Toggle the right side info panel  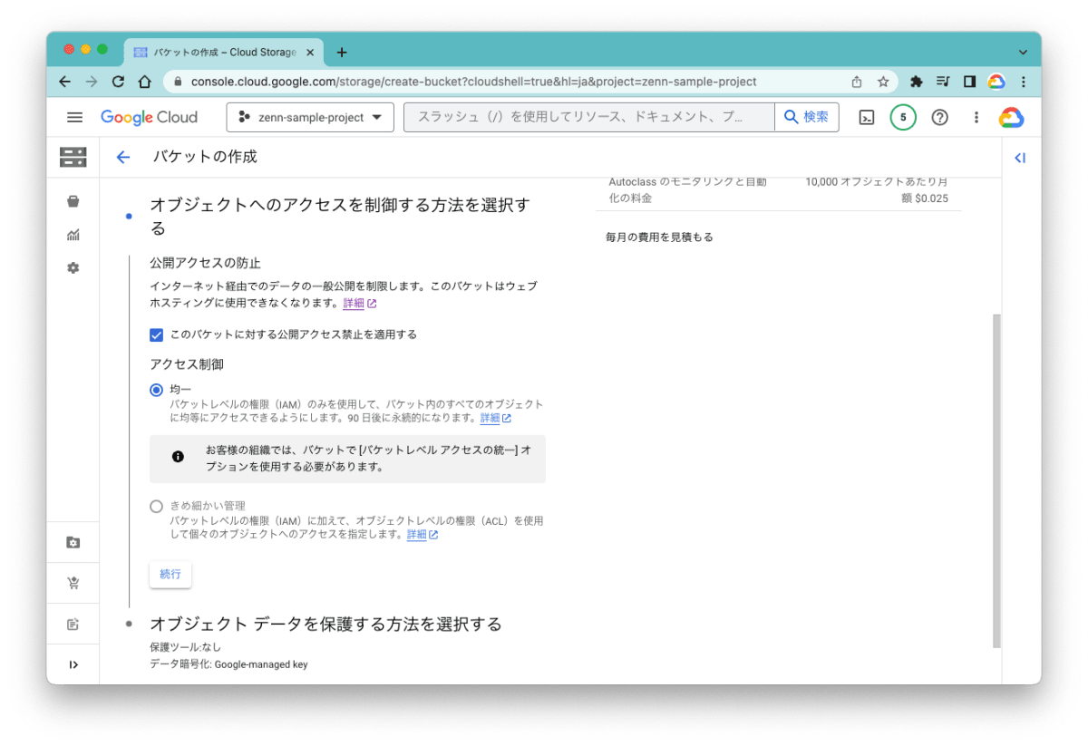coord(1020,158)
